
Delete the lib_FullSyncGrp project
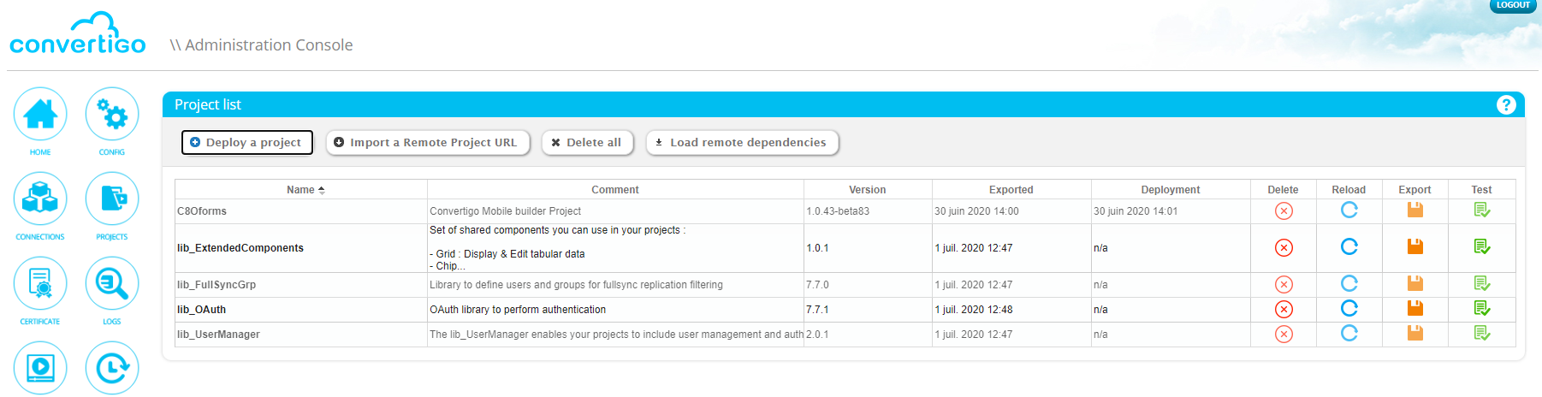point(1284,285)
